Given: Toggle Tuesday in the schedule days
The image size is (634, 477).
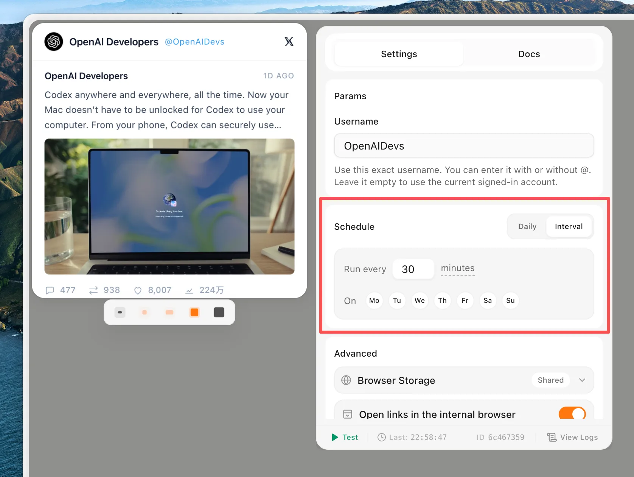Looking at the screenshot, I should pos(397,301).
